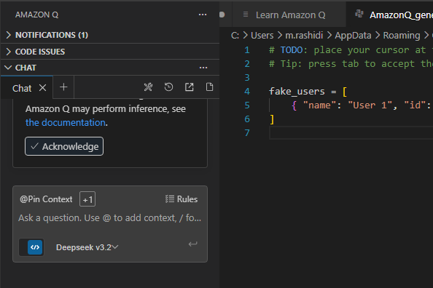
Task: Click the document icon in chat toolbar
Action: coord(210,87)
